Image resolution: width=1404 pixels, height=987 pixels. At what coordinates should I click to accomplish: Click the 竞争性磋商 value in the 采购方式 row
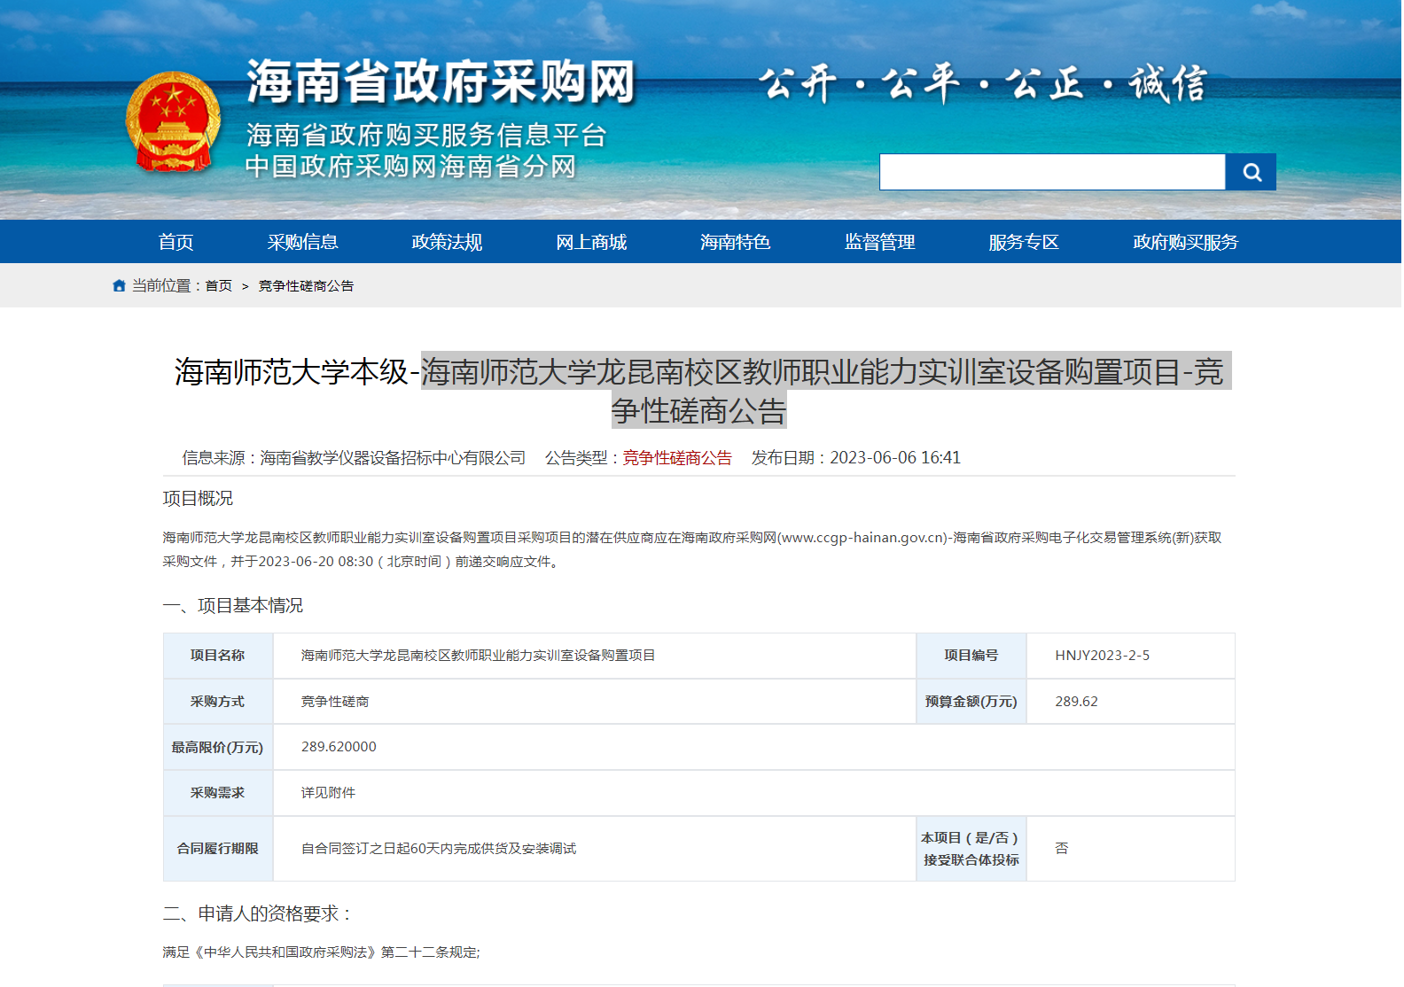point(335,702)
